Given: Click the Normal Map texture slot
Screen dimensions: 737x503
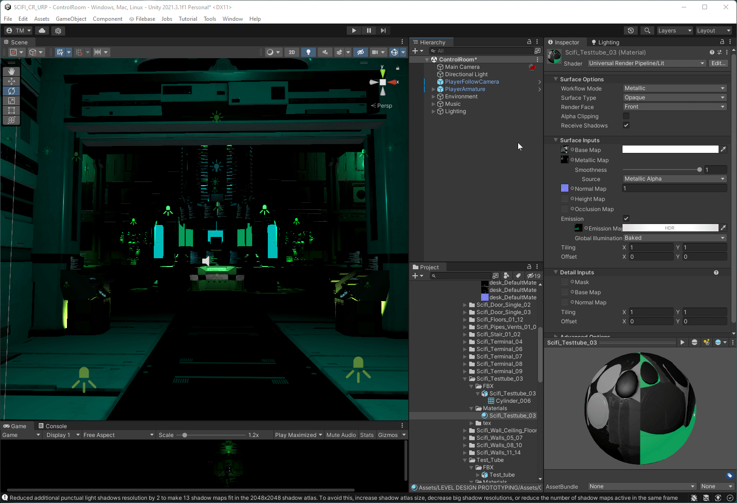Looking at the screenshot, I should (564, 188).
